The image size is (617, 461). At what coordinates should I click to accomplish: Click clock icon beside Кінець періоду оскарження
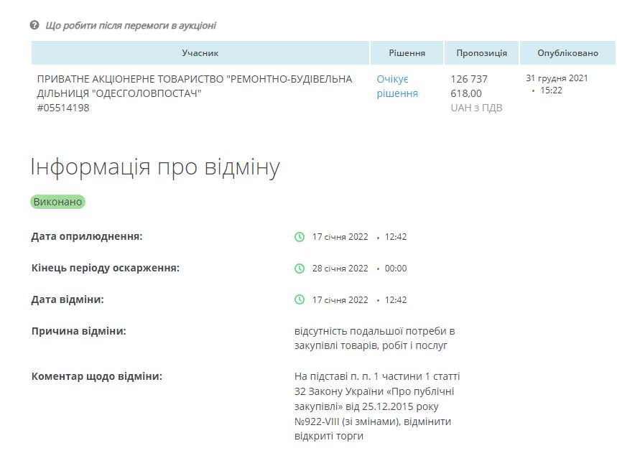(300, 269)
